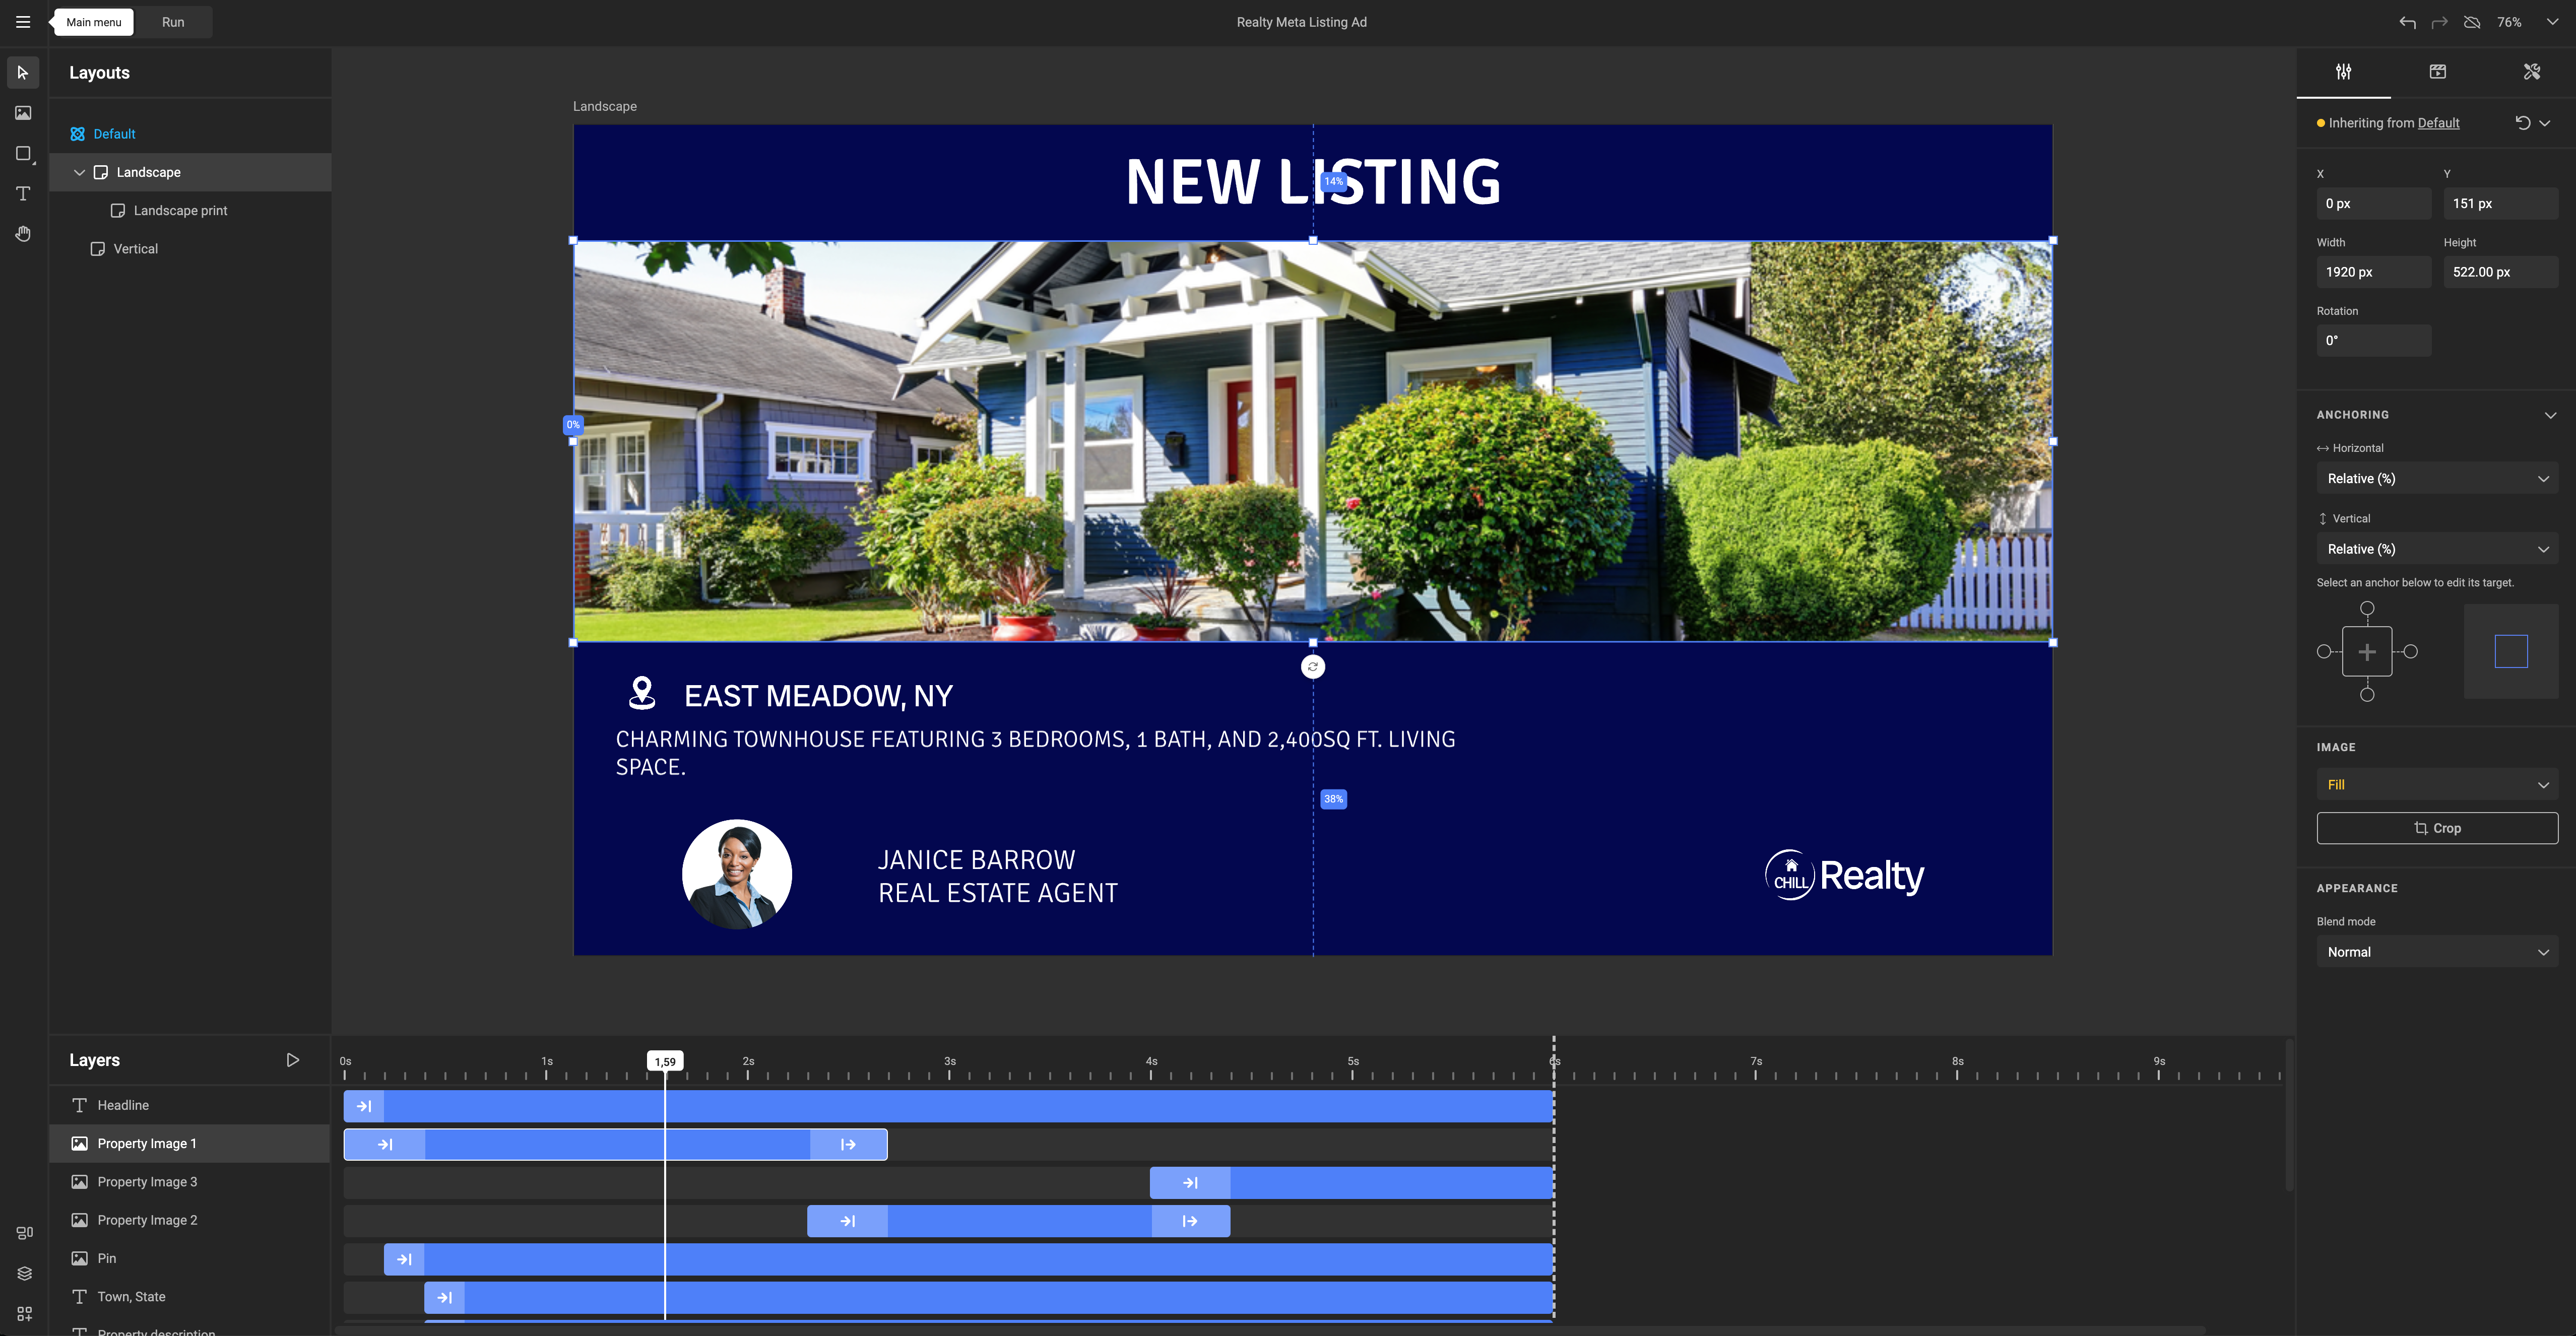Click the cloud sync status icon
Screen dimensions: 2576x1336
(x=2472, y=22)
